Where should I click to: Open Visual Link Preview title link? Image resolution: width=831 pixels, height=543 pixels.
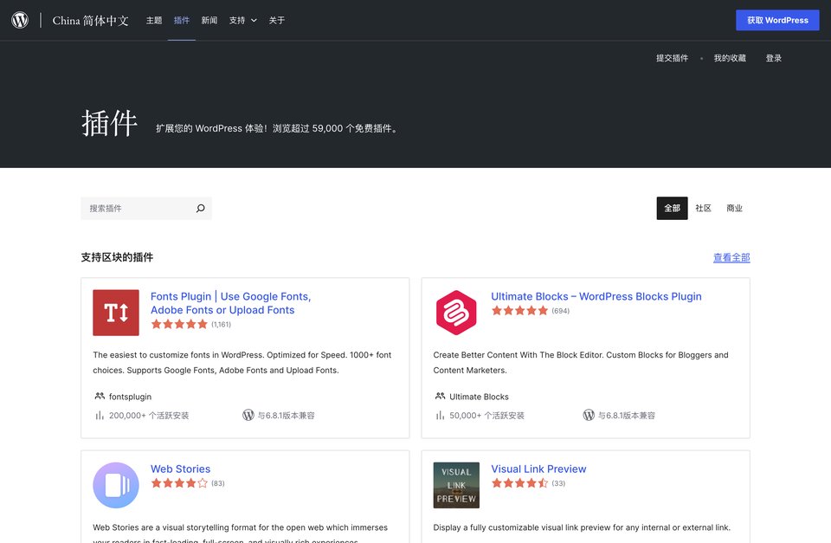tap(538, 469)
